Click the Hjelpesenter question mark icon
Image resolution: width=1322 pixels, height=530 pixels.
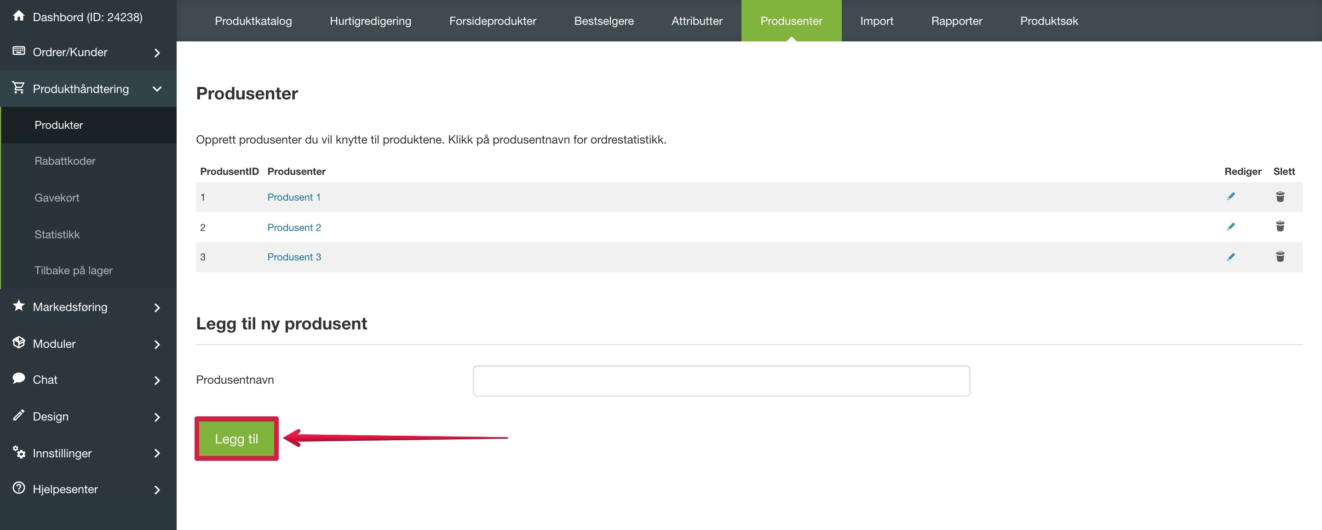tap(19, 488)
